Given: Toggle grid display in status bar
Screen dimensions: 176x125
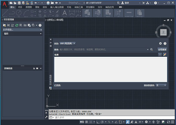Looking at the screenshot, I should point(87,122).
